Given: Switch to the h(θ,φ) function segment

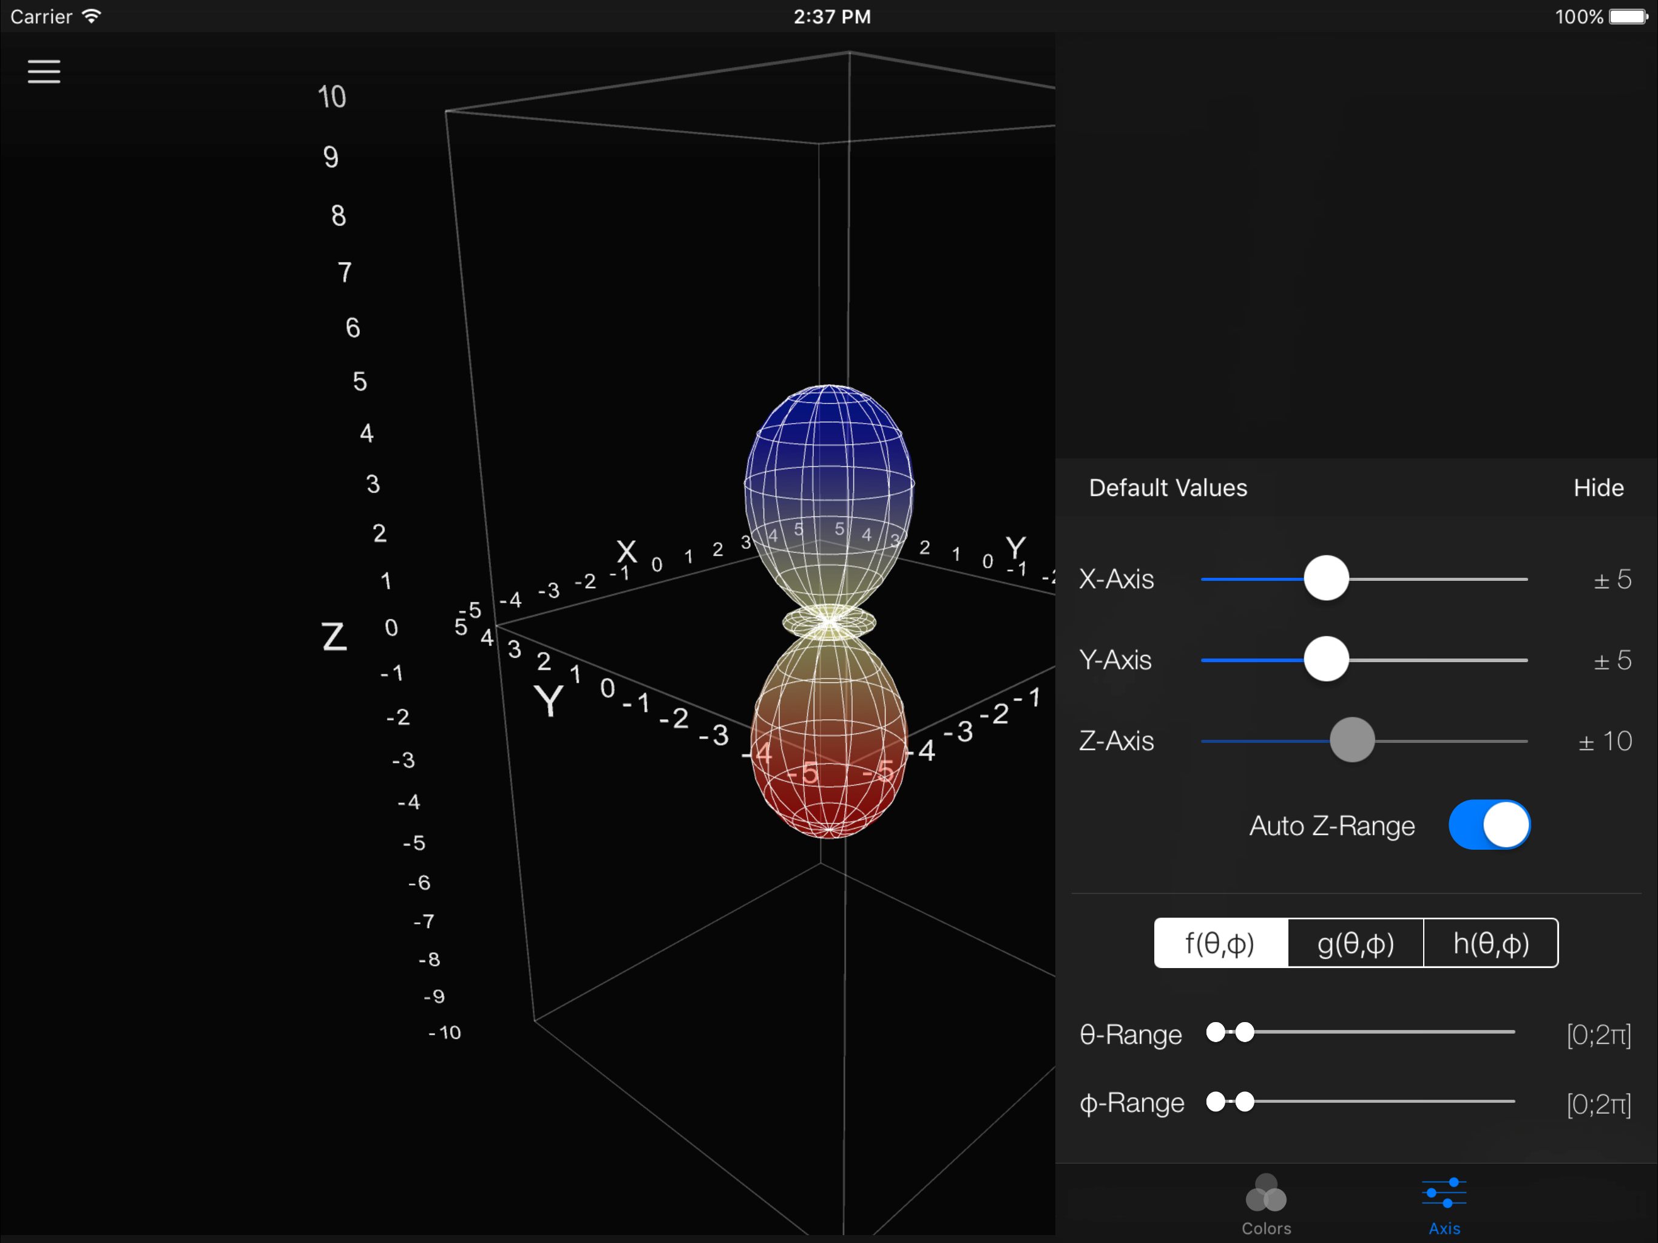Looking at the screenshot, I should tap(1490, 943).
